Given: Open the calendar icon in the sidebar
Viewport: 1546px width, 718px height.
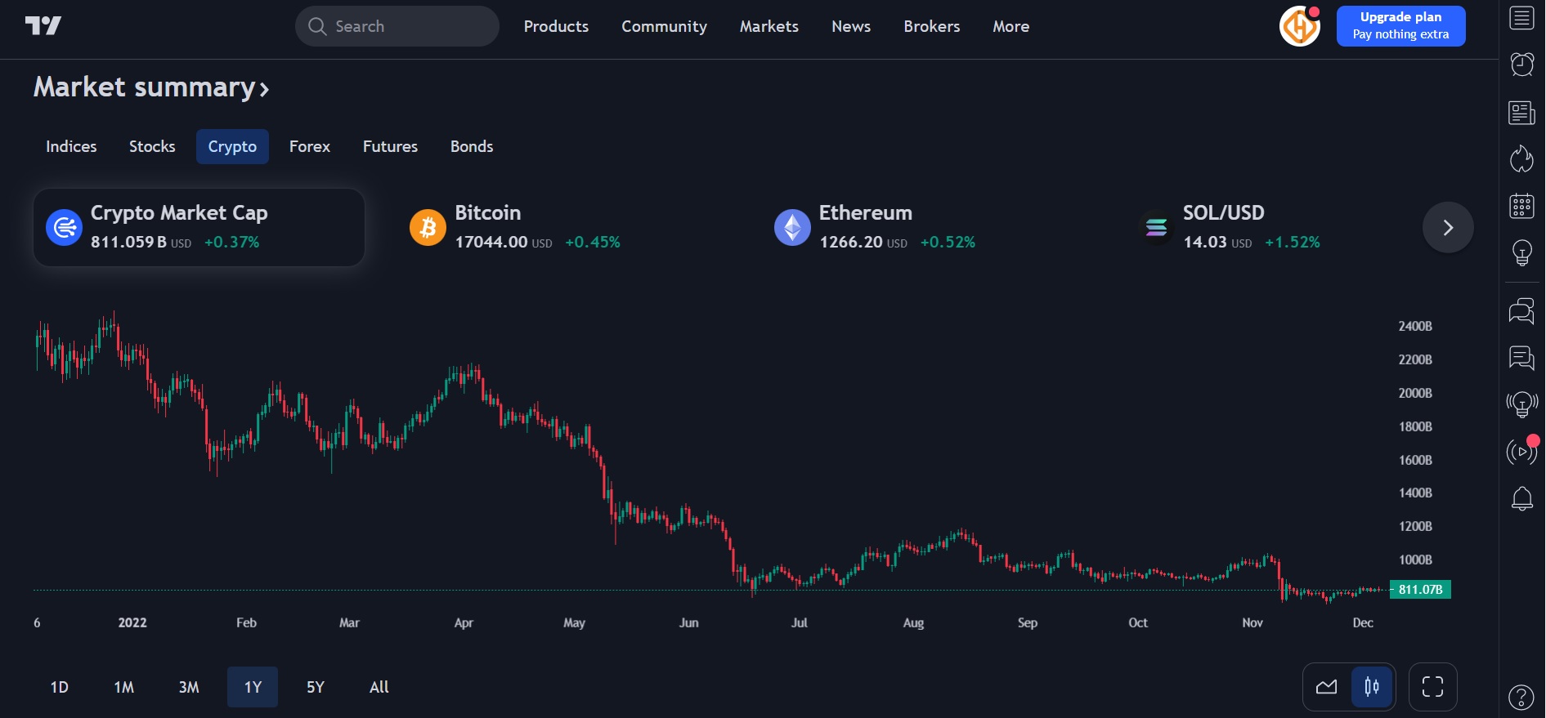Looking at the screenshot, I should (x=1521, y=206).
